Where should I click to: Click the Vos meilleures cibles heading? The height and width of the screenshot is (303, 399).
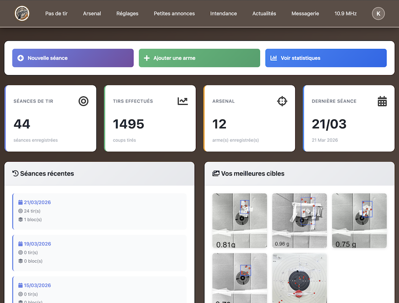tap(253, 173)
